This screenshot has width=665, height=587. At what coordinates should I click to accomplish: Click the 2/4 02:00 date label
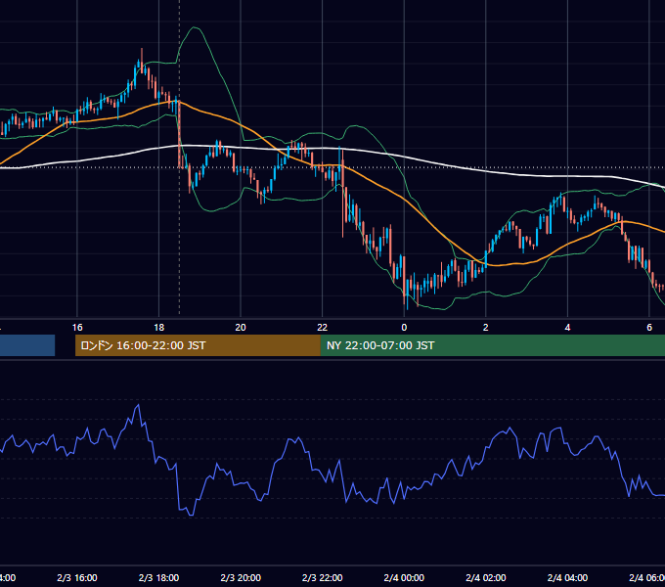coord(486,577)
